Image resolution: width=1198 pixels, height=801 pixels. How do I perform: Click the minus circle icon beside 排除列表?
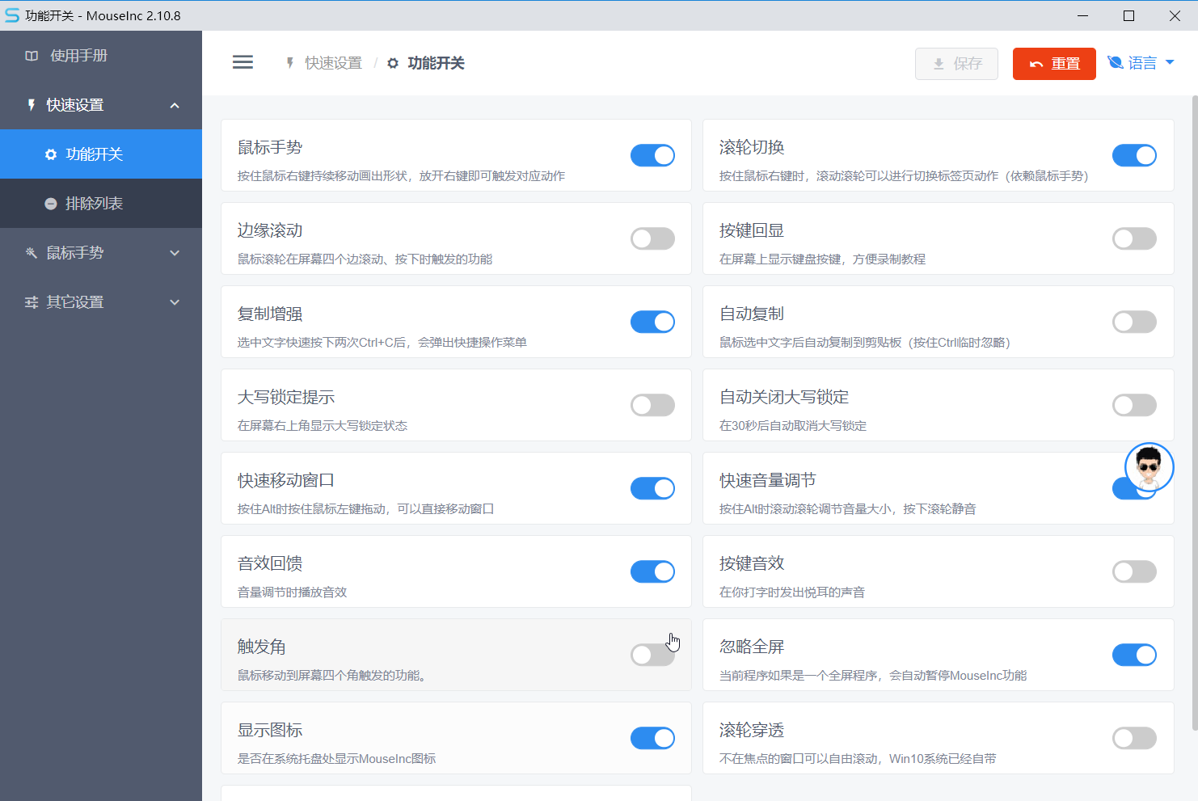click(51, 204)
